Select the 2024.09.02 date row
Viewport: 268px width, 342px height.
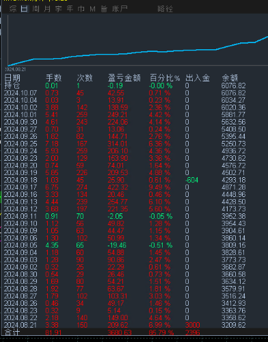coord(21,267)
